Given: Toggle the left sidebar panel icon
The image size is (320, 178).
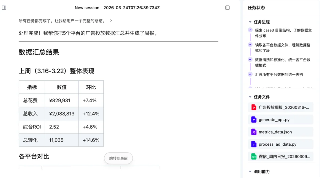Looking at the screenshot, I should [4, 8].
